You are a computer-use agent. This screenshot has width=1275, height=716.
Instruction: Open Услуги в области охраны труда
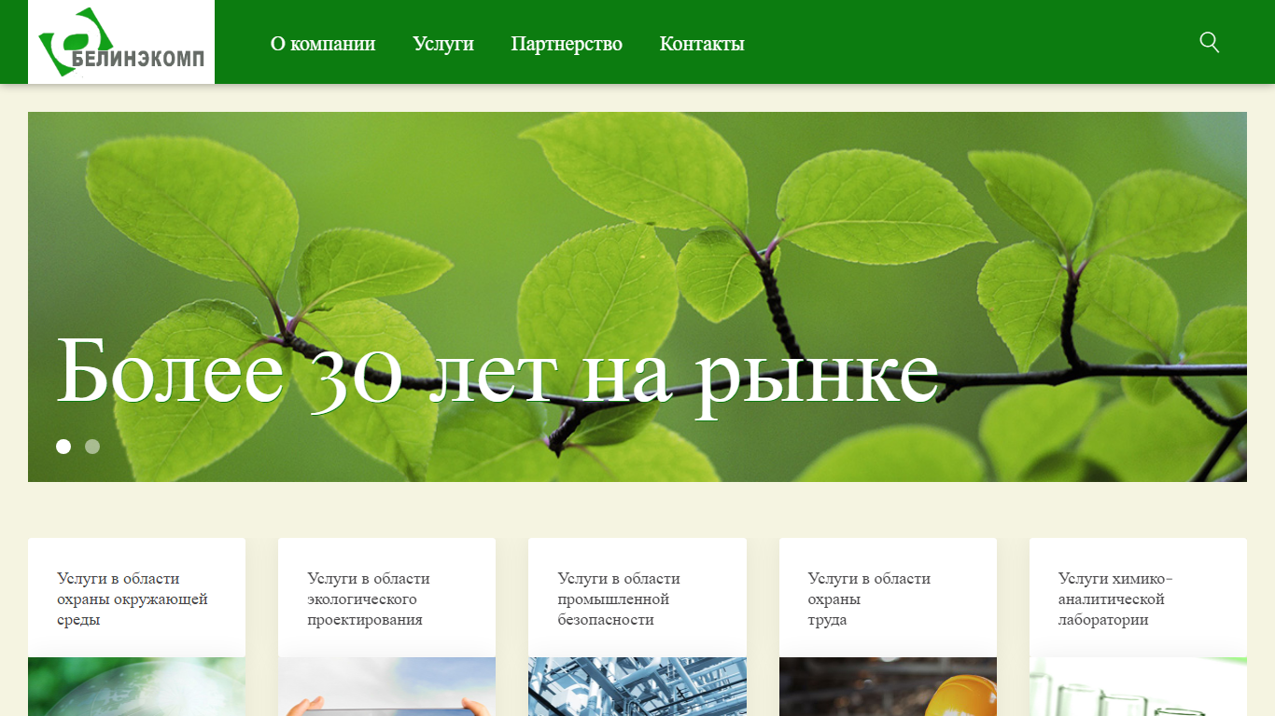tap(869, 599)
